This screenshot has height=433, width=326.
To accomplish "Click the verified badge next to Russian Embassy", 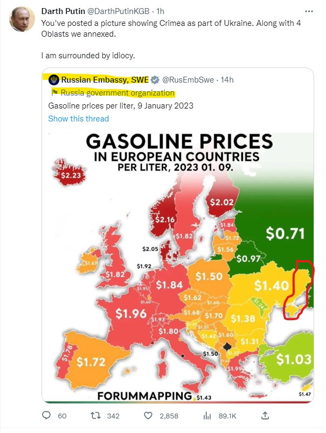I will (x=155, y=80).
